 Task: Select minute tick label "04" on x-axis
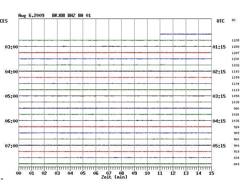[70, 173]
